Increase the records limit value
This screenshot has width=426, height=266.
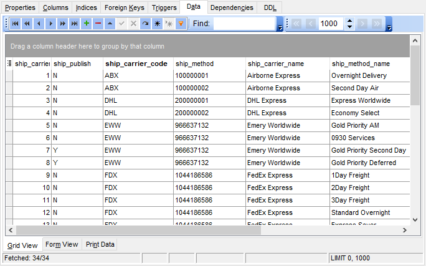(x=350, y=21)
